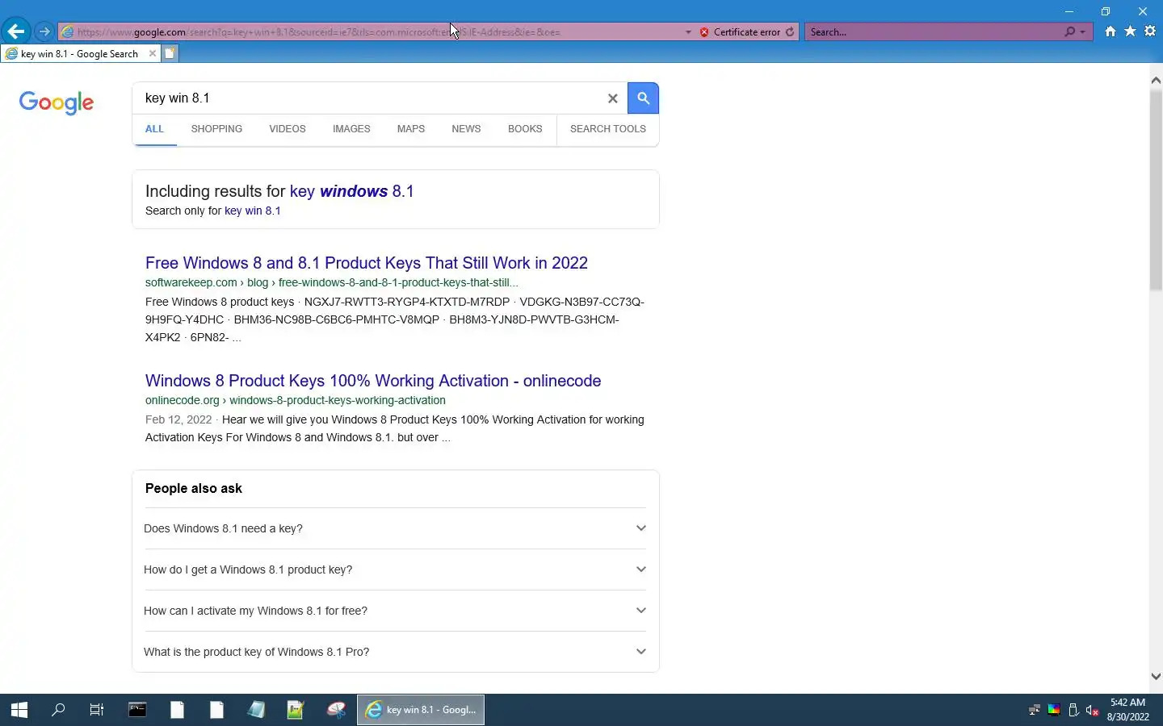Click the battery or USB device tray icon
Screen dimensions: 1163x726
pos(1073,711)
